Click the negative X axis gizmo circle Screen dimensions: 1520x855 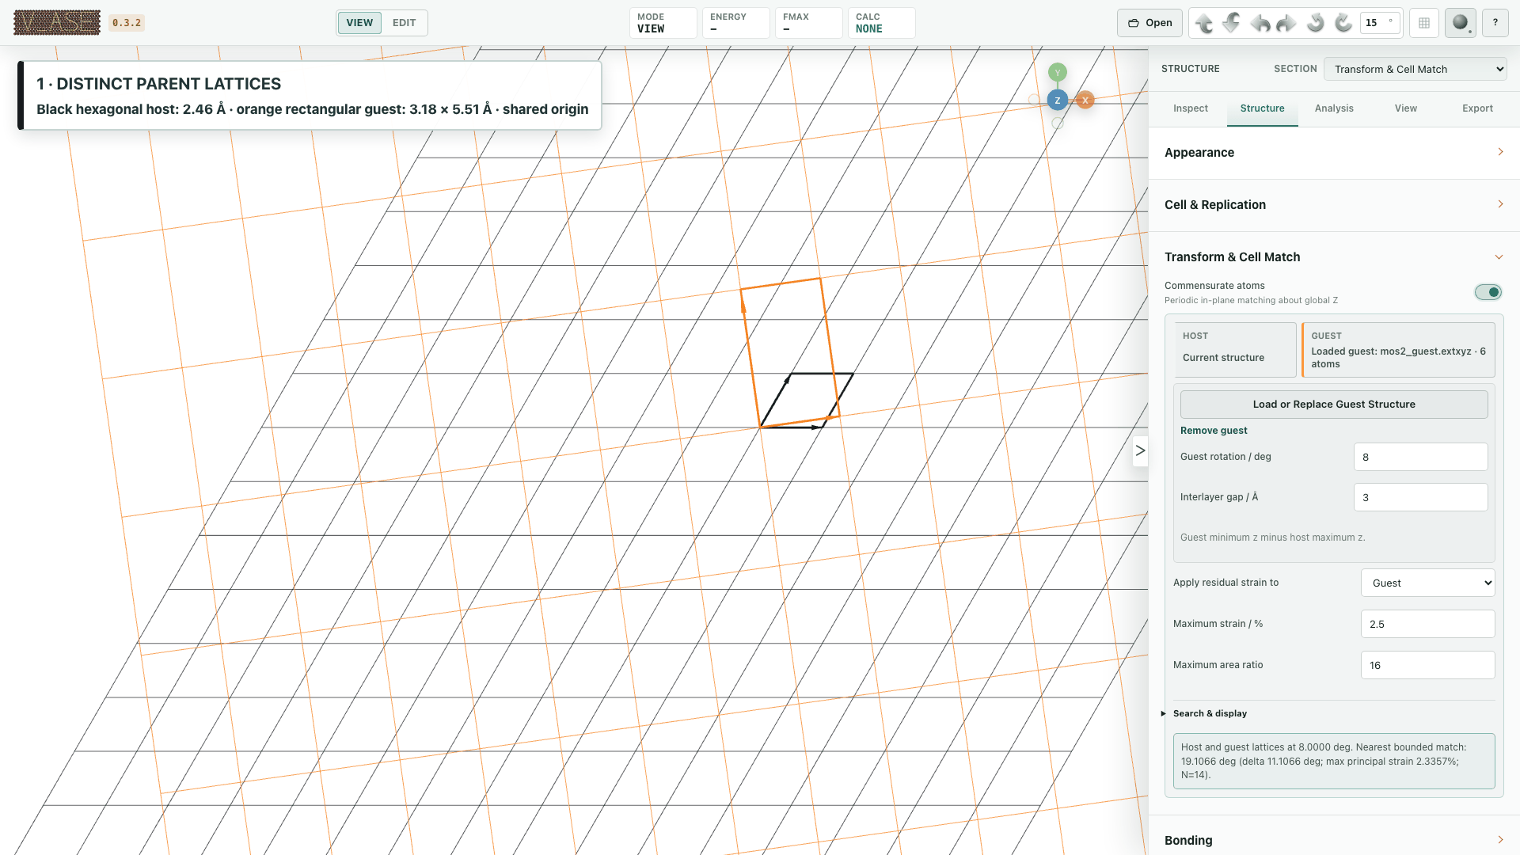point(1034,100)
